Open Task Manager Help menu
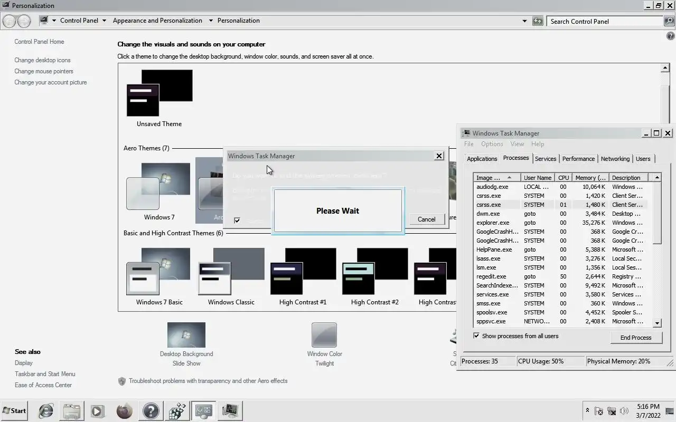Screen dimensions: 676x422 [538, 144]
